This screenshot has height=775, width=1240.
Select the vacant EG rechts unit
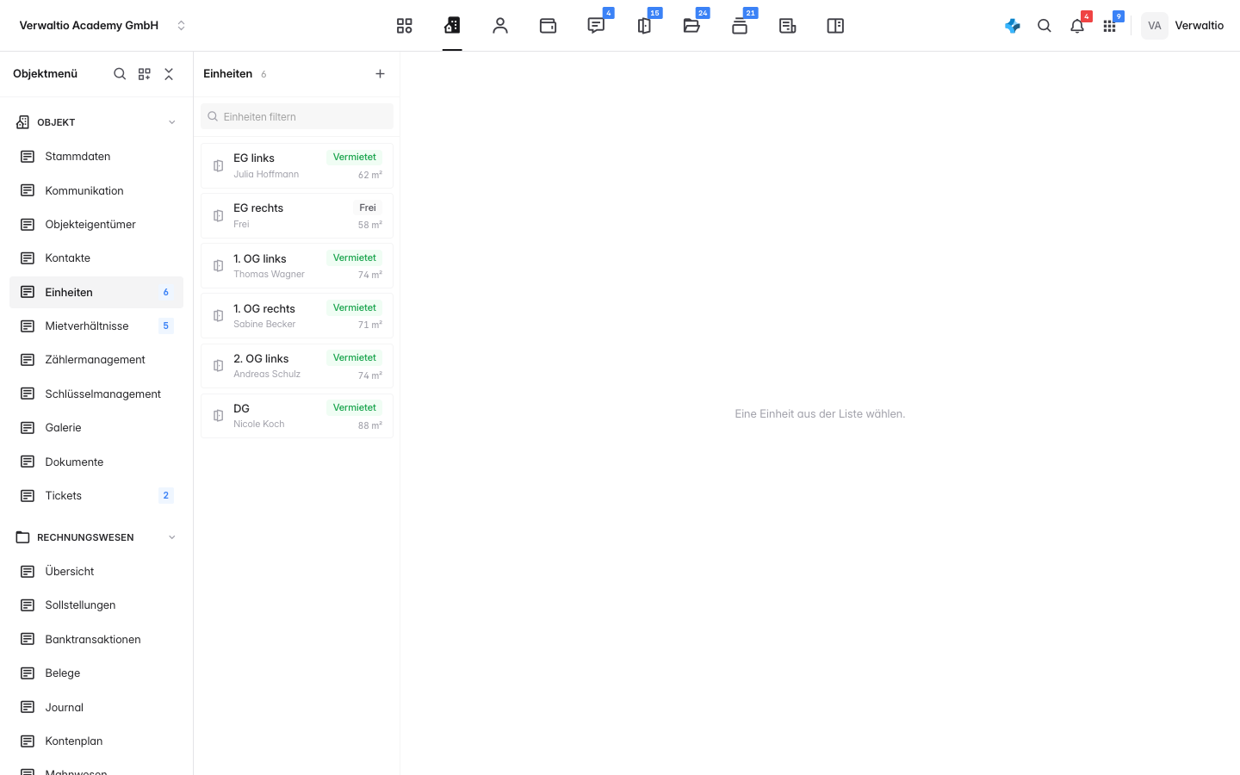coord(297,215)
